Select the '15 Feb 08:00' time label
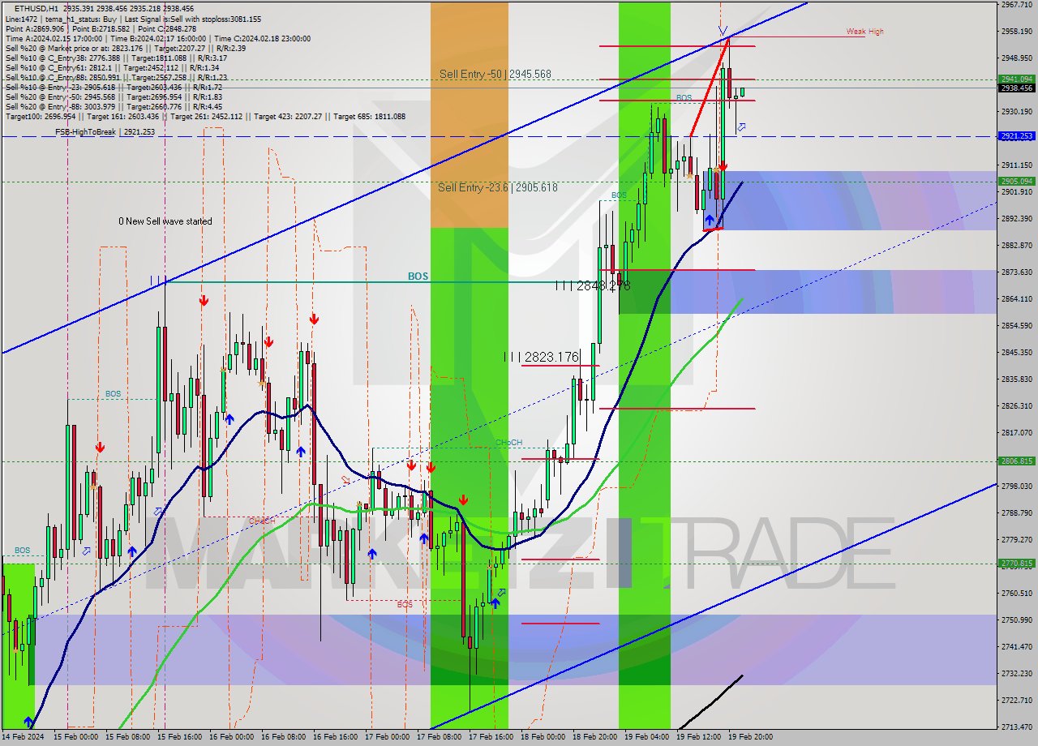The width and height of the screenshot is (1038, 746). click(126, 737)
